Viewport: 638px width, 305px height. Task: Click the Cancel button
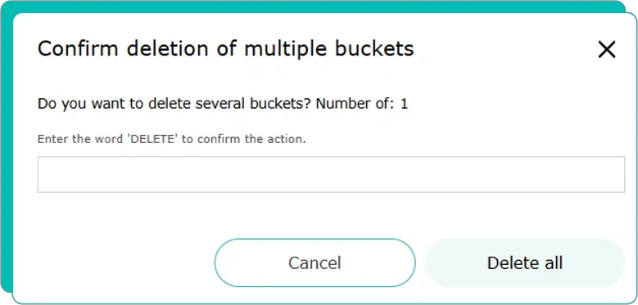(315, 262)
